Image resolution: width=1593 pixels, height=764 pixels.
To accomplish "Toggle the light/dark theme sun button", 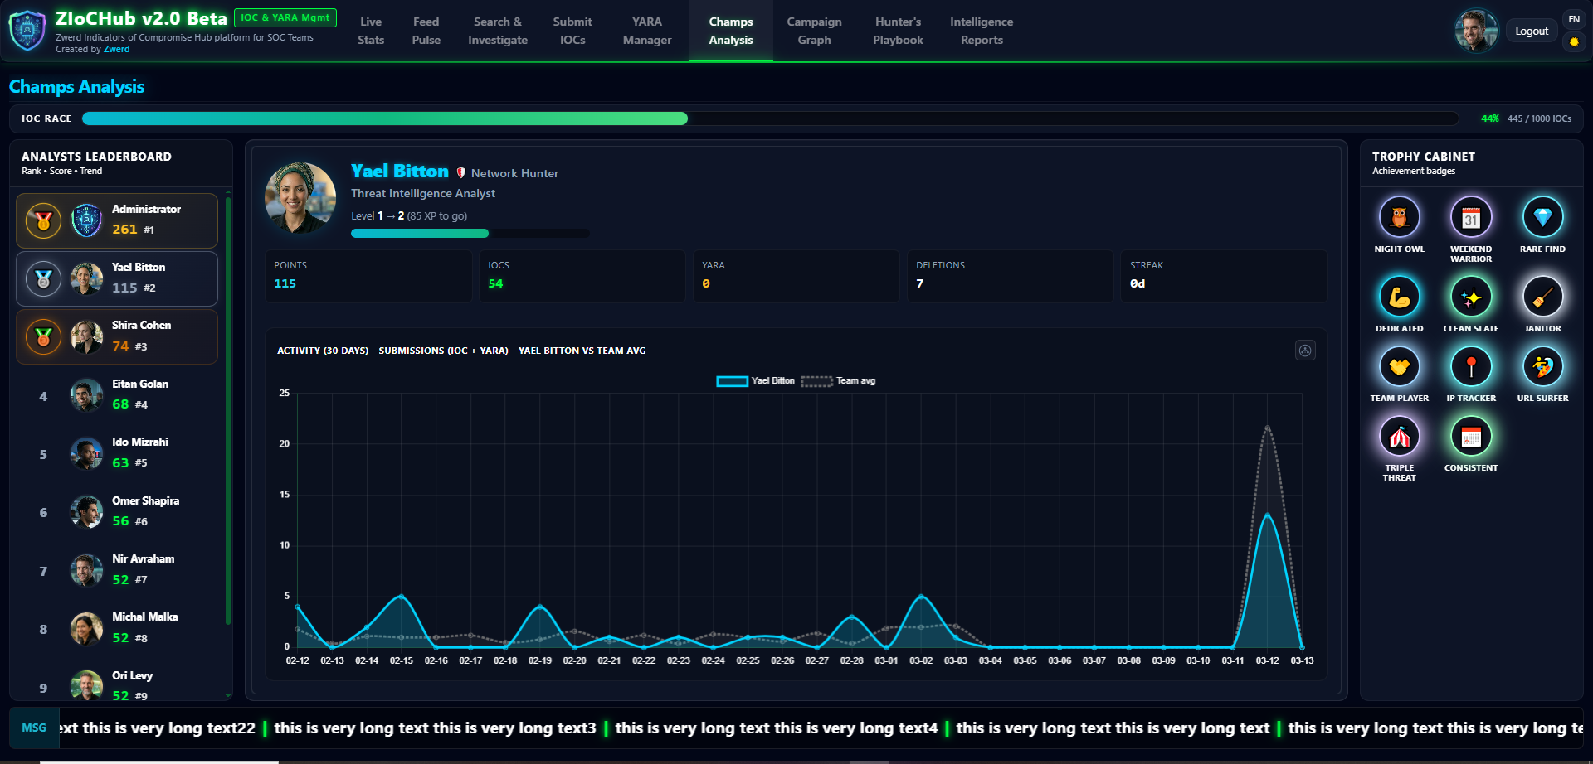I will coord(1574,41).
